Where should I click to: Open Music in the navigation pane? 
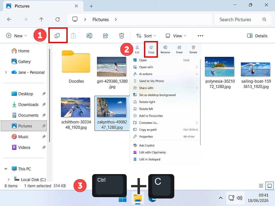click(x=24, y=137)
